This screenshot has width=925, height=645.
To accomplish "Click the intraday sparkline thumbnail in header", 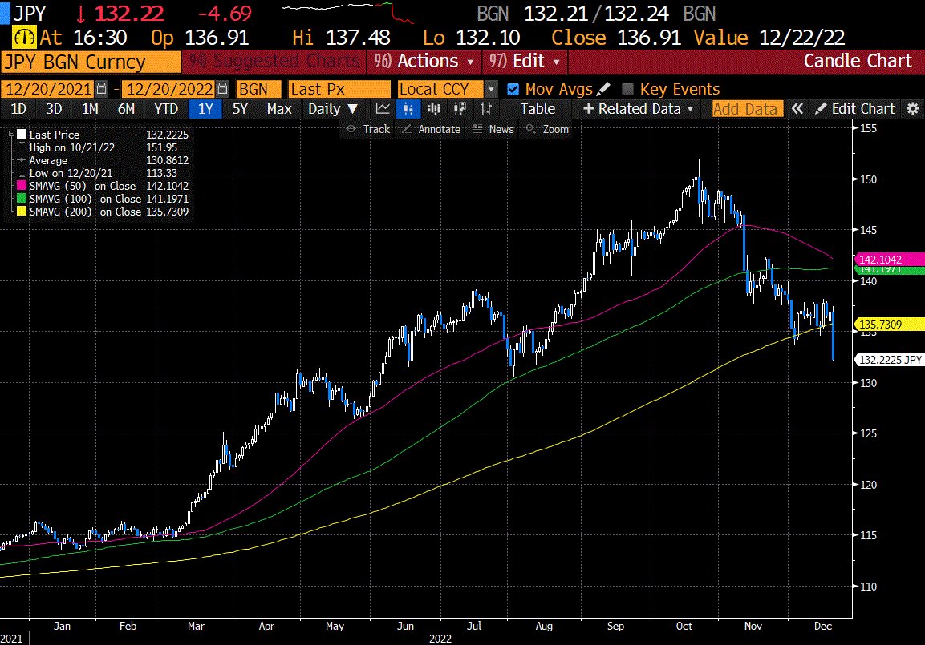I will [x=347, y=12].
